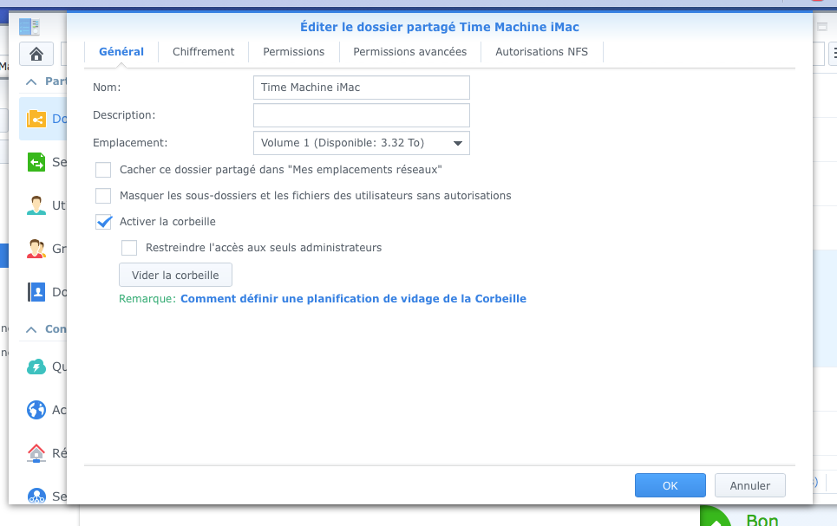Tick "Restreindre l'accès aux seuls administrateurs"
The height and width of the screenshot is (526, 837).
click(129, 248)
